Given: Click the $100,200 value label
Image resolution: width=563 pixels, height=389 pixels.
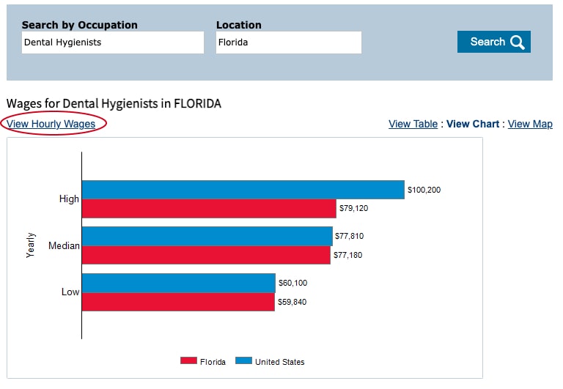Looking at the screenshot, I should tap(424, 190).
